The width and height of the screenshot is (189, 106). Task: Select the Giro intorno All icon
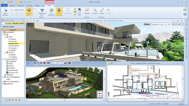coord(52,10)
